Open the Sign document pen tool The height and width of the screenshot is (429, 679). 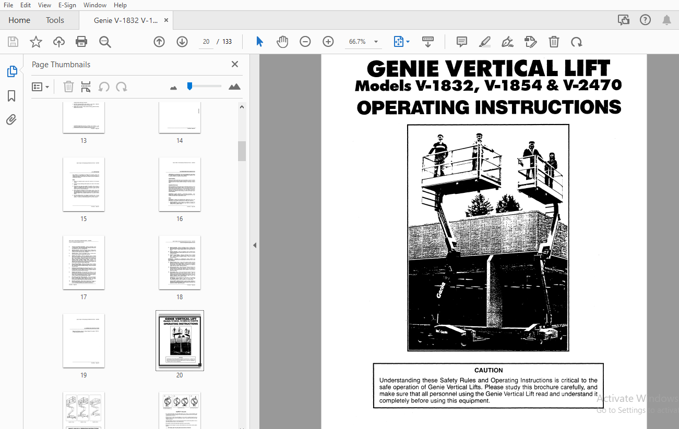[507, 42]
